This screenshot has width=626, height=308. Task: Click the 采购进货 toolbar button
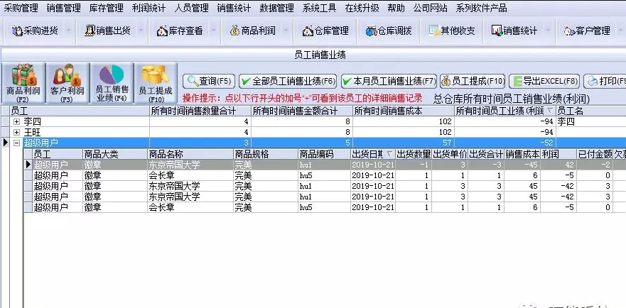click(35, 31)
